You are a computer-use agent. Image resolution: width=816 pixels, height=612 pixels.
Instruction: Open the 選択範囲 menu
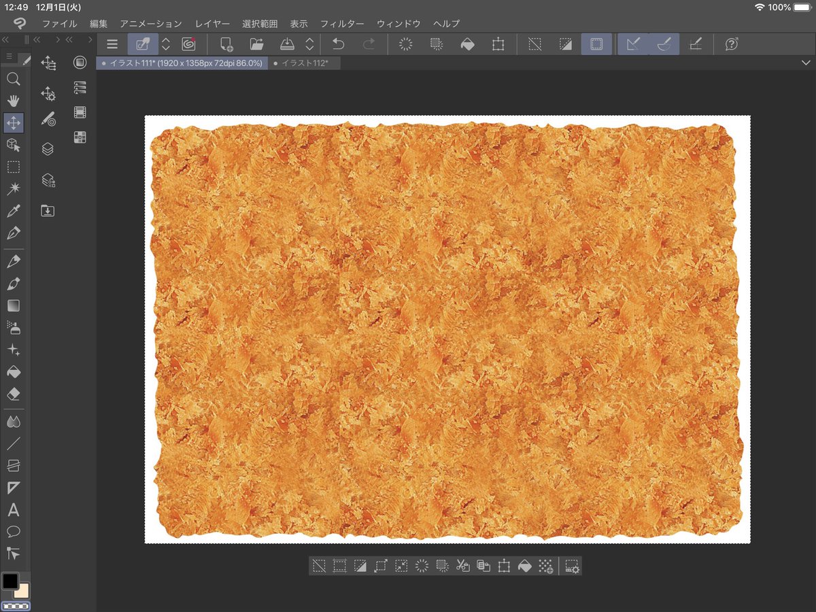point(260,24)
